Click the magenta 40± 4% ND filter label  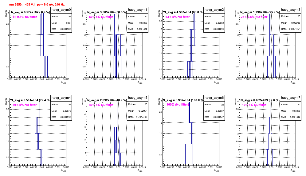pyautogui.click(x=101, y=105)
